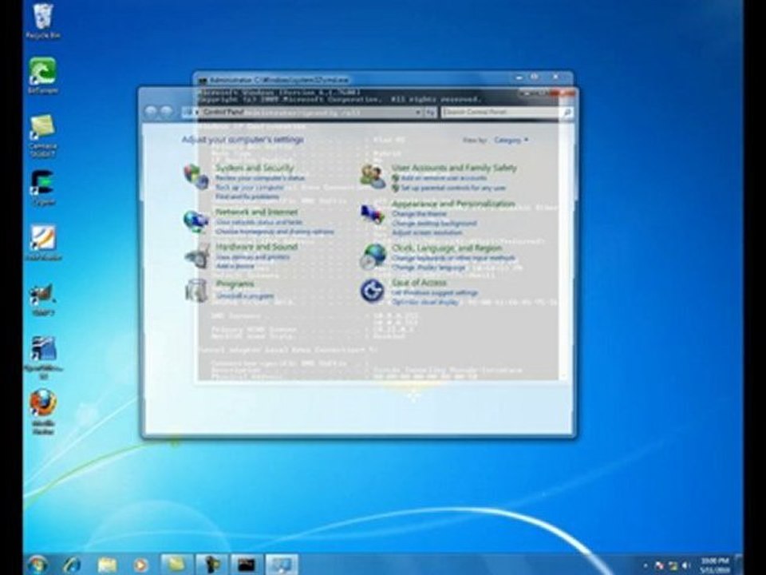Switch to Control Panel taskbar button
This screenshot has height=575, width=766.
pyautogui.click(x=282, y=565)
